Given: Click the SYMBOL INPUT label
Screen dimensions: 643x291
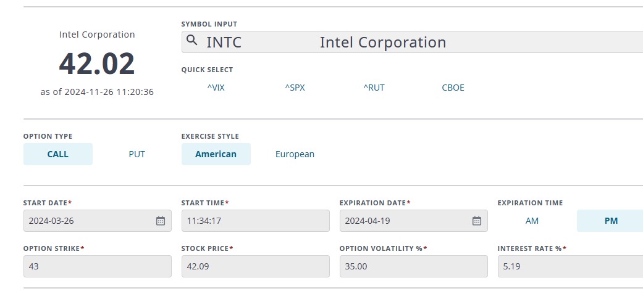Looking at the screenshot, I should point(209,24).
